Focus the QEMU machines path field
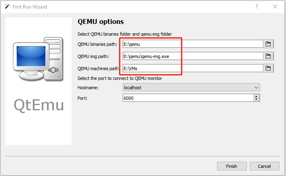 click(193, 68)
